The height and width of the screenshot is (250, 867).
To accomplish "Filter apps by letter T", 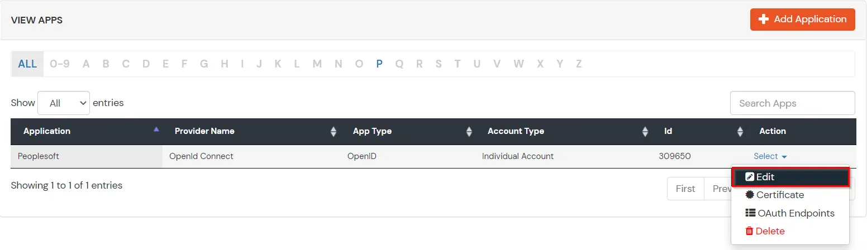I will 458,64.
